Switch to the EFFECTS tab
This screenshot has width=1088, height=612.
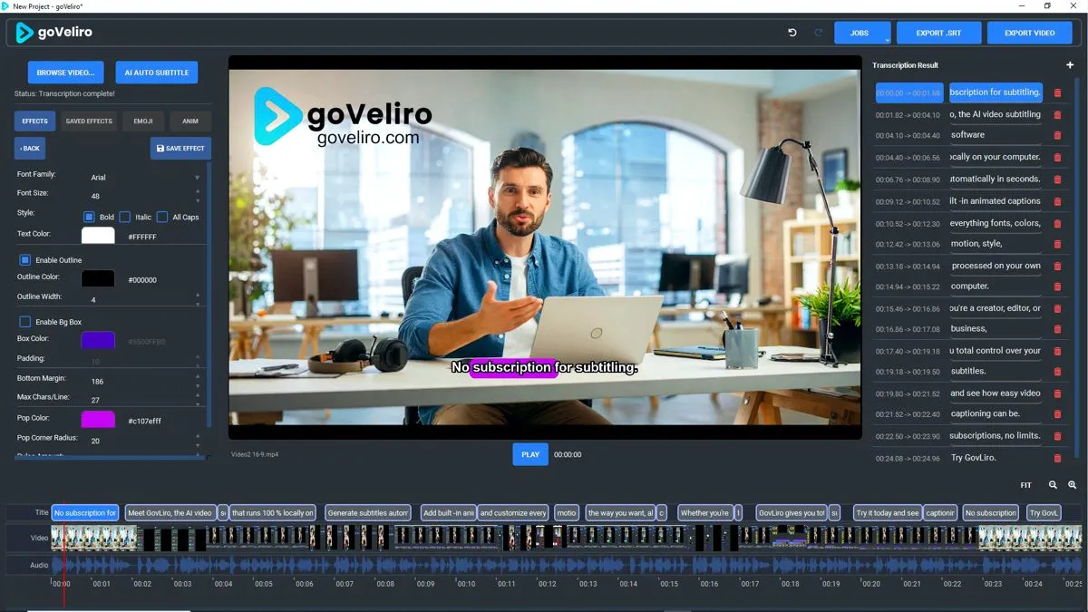click(34, 121)
